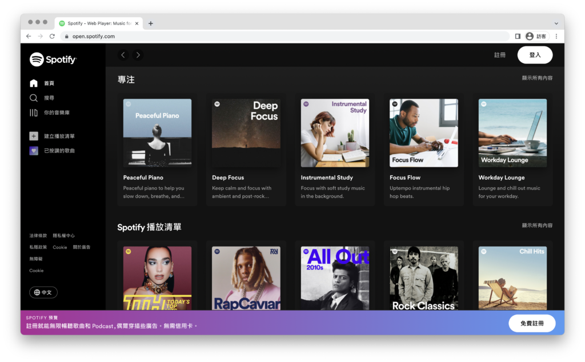Open the Liked Songs heart icon
The image size is (585, 362).
tap(34, 151)
